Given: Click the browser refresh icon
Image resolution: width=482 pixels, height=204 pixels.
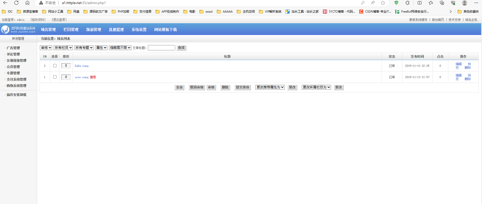Looking at the screenshot, I should tap(16, 3).
